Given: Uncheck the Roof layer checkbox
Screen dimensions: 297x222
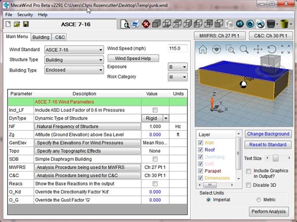Looking at the screenshot, I should tap(201, 150).
